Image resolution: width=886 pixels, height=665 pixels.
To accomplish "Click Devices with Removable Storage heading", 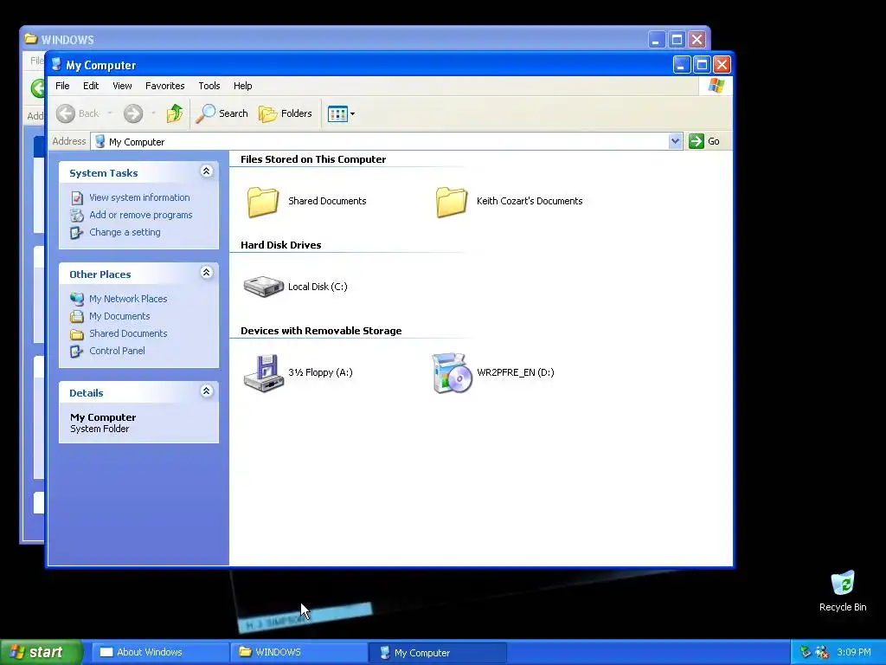I will 321,331.
